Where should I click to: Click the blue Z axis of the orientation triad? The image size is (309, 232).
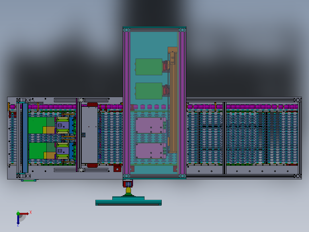(x=18, y=220)
